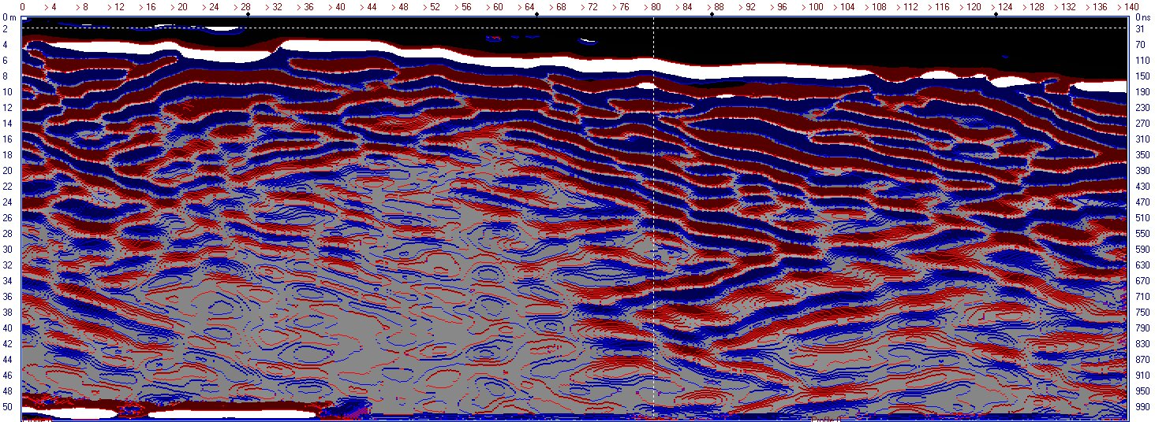Click depth label '34' on left axis

tap(6, 280)
